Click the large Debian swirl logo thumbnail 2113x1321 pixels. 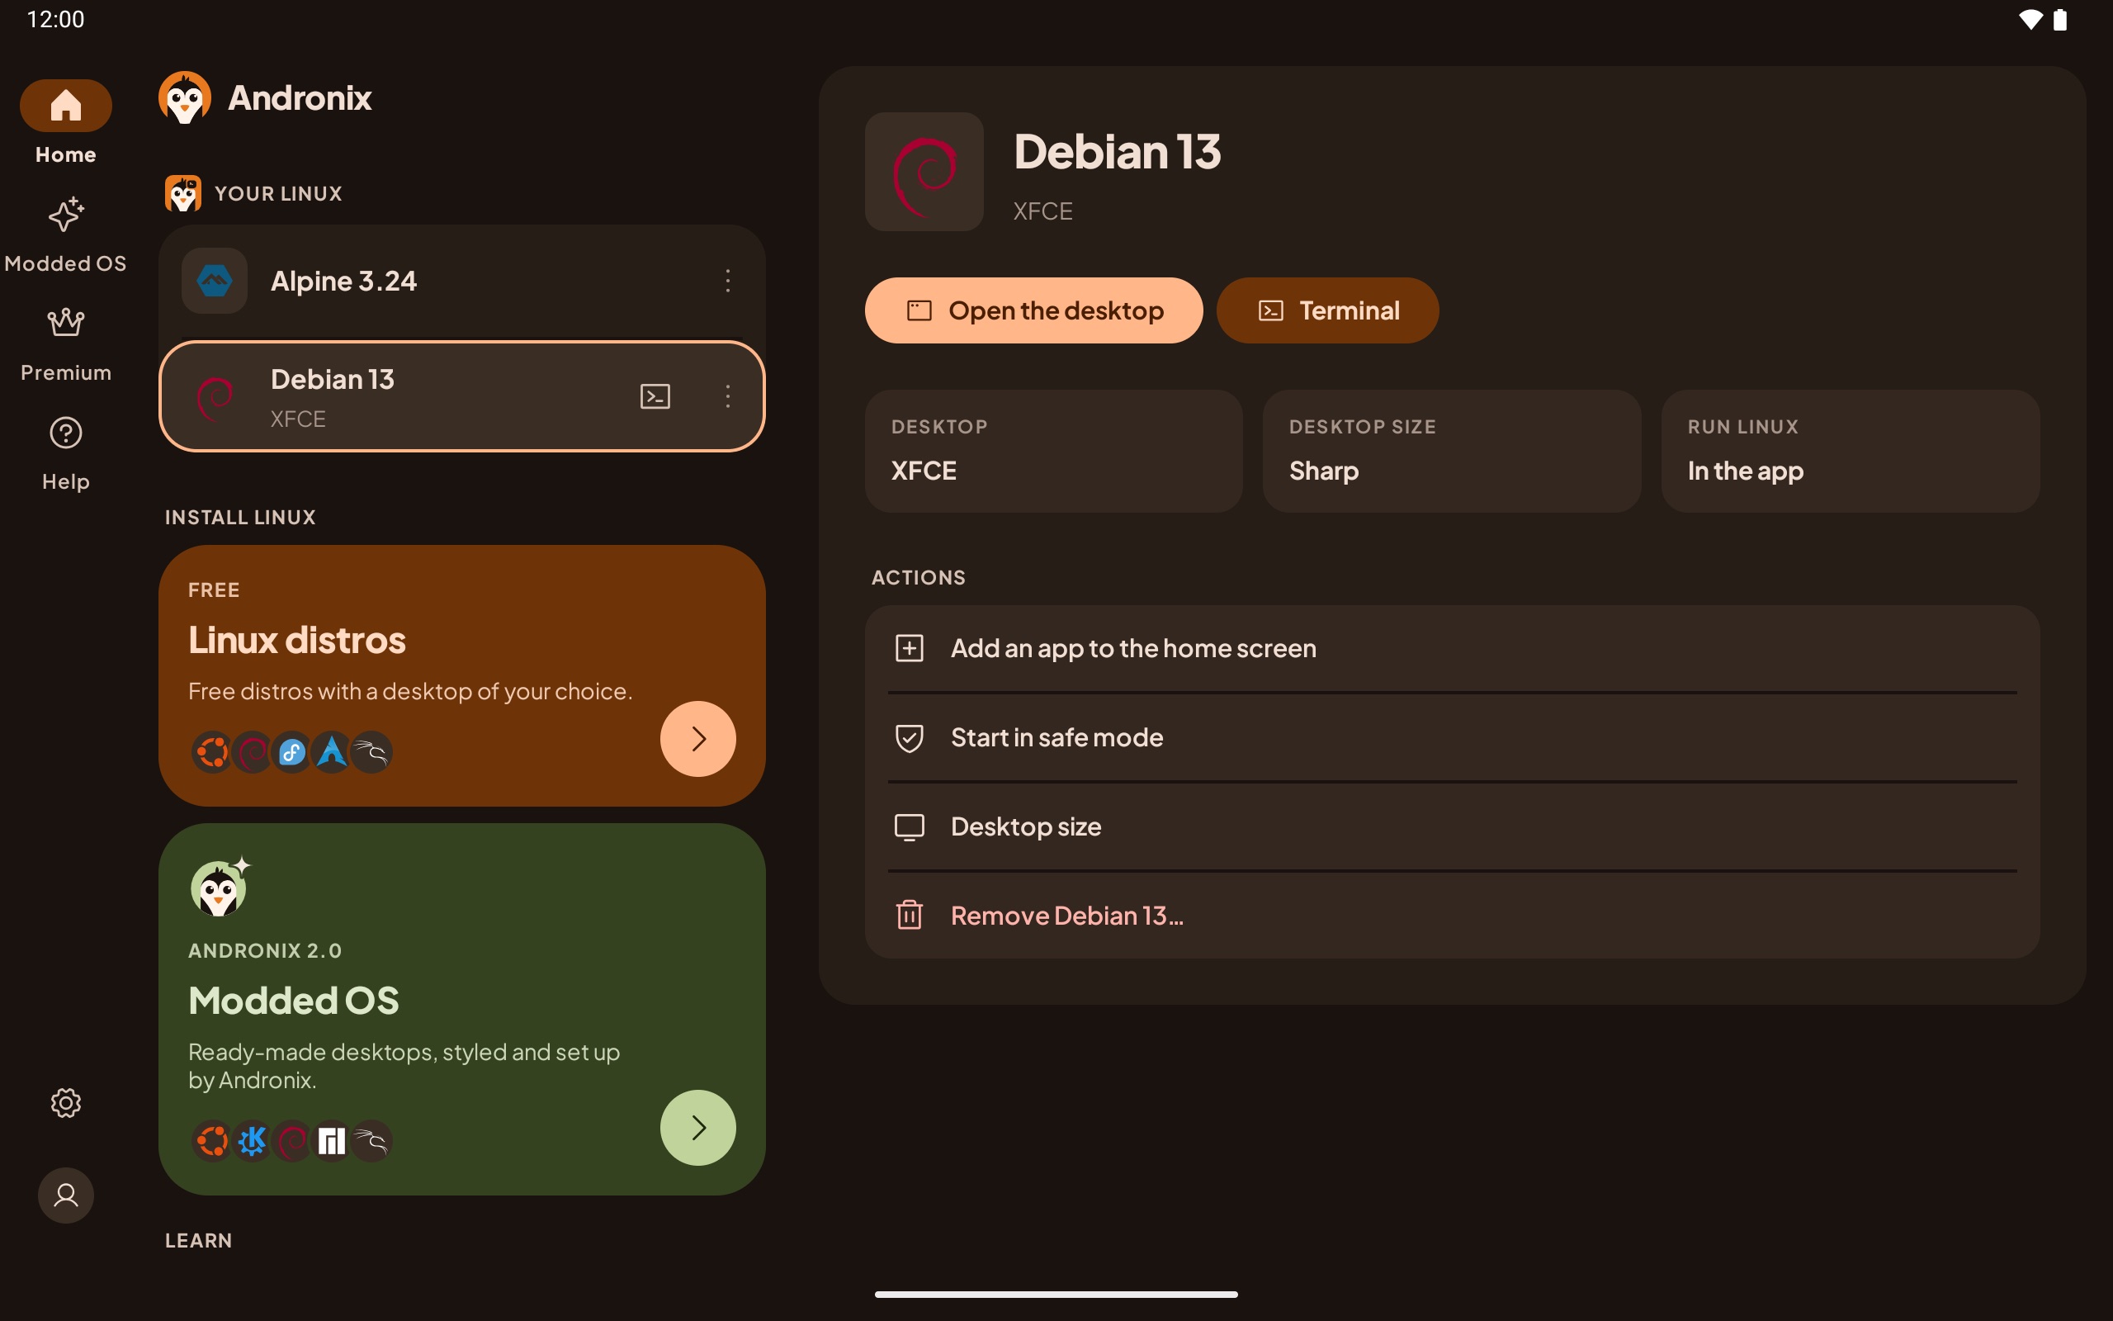(924, 171)
